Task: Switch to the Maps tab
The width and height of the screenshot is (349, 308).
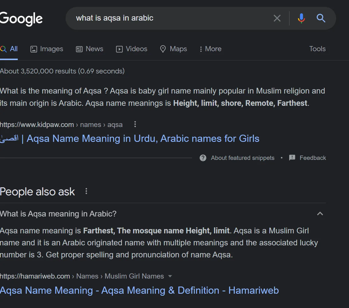Action: pos(173,49)
